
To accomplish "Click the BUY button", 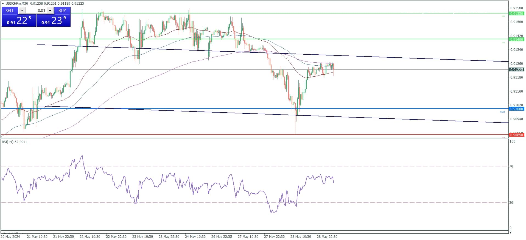I will tap(62, 10).
